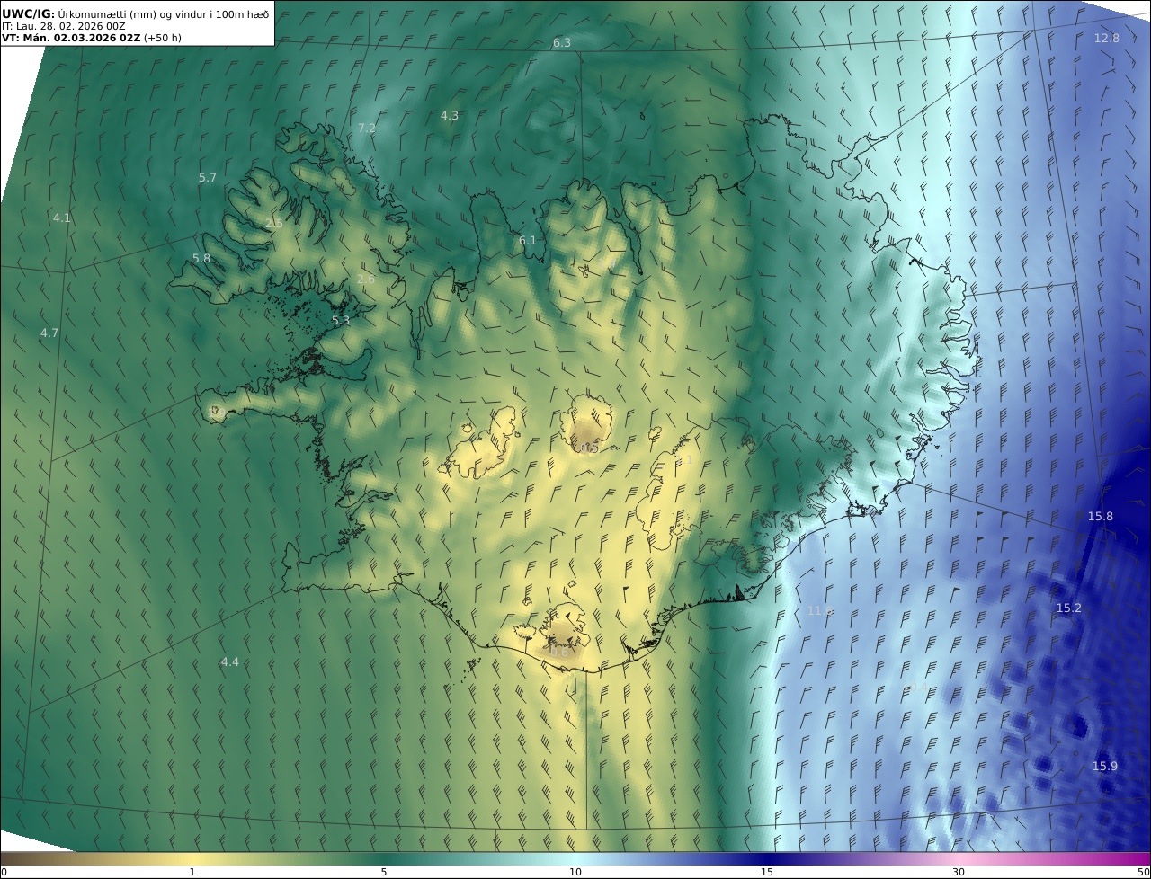This screenshot has height=879, width=1151.
Task: Click the 'VT: Mán. 02.03.2026 02Z (+50 h)' line
Action: pyautogui.click(x=92, y=38)
